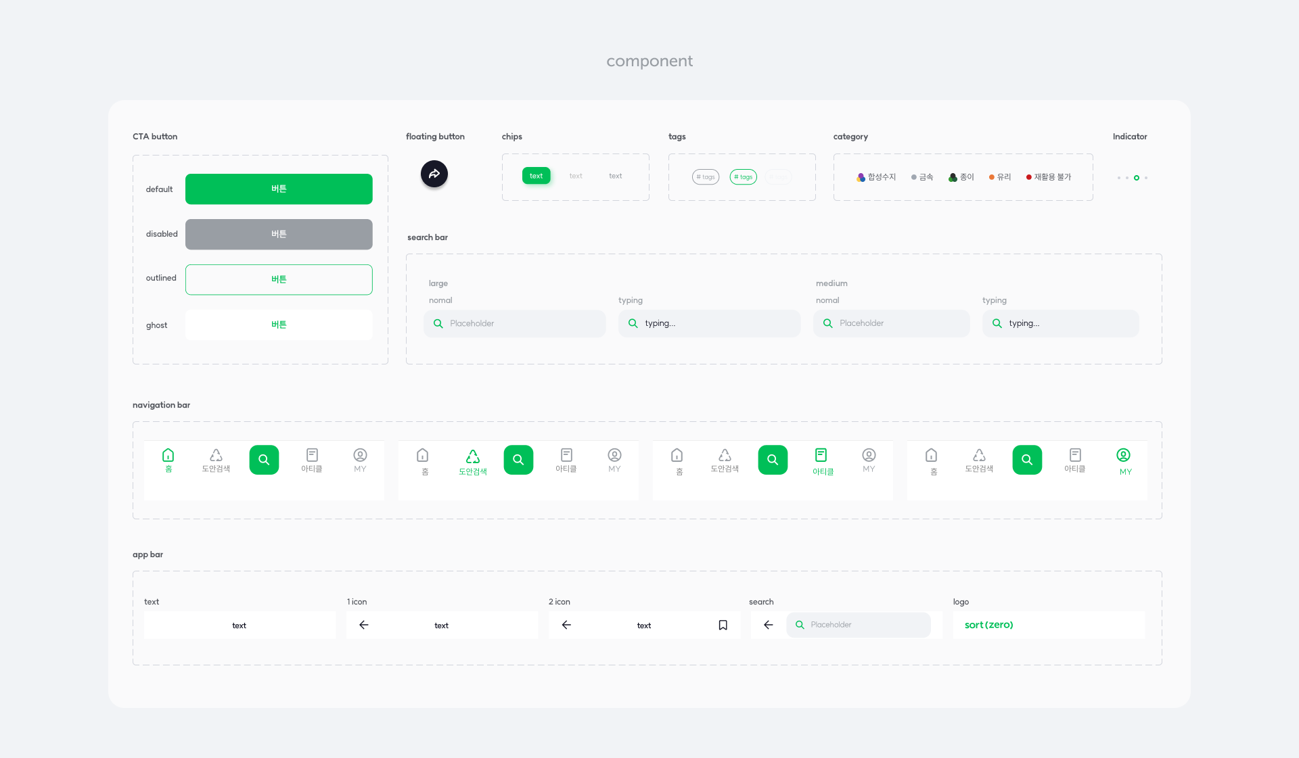Viewport: 1299px width, 758px height.
Task: Choose the 종이 category
Action: (x=961, y=177)
